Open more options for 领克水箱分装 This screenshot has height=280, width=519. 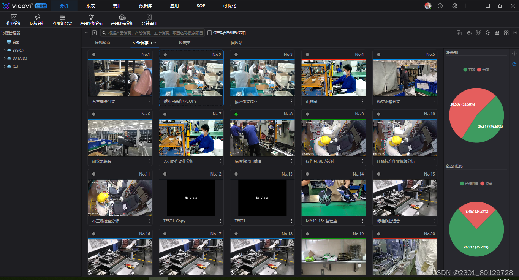coord(434,101)
